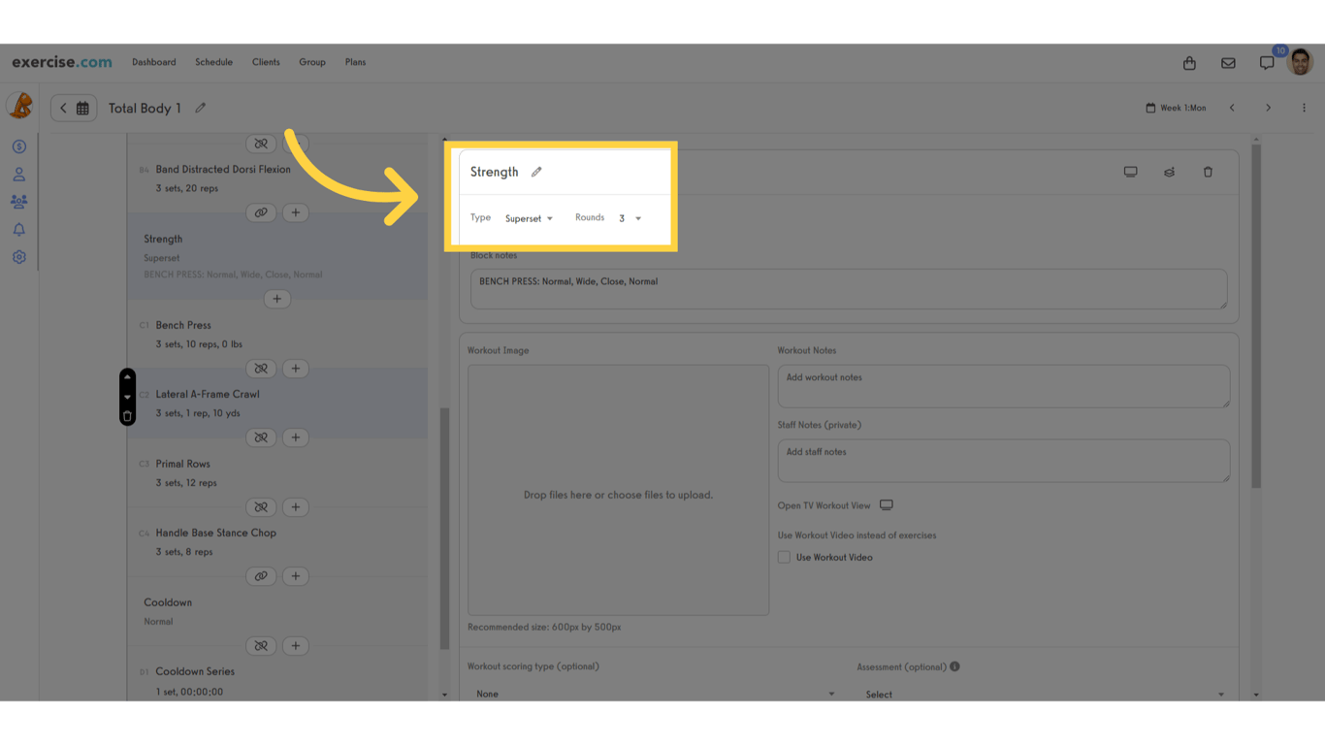Open the user profile avatar menu
This screenshot has height=745, width=1325.
pos(1301,61)
